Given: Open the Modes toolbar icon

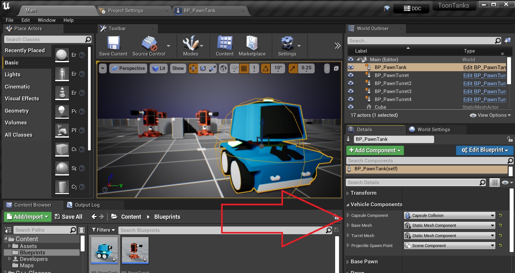Looking at the screenshot, I should (191, 43).
